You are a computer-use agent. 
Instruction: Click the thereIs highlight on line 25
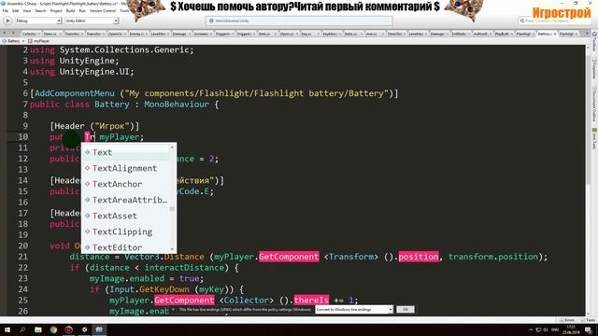click(311, 301)
